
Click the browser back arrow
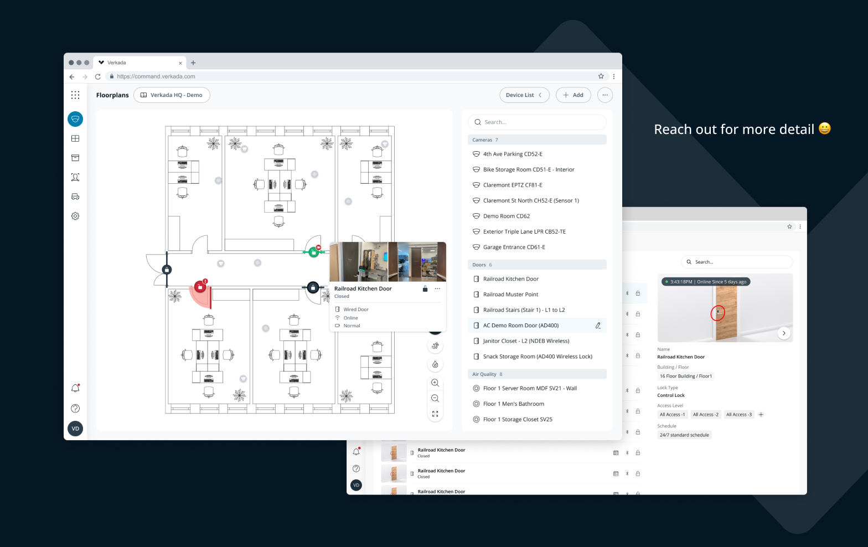pos(72,76)
